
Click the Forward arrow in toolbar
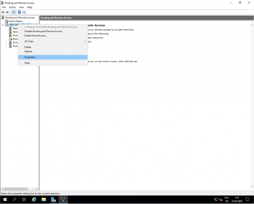coord(7,12)
